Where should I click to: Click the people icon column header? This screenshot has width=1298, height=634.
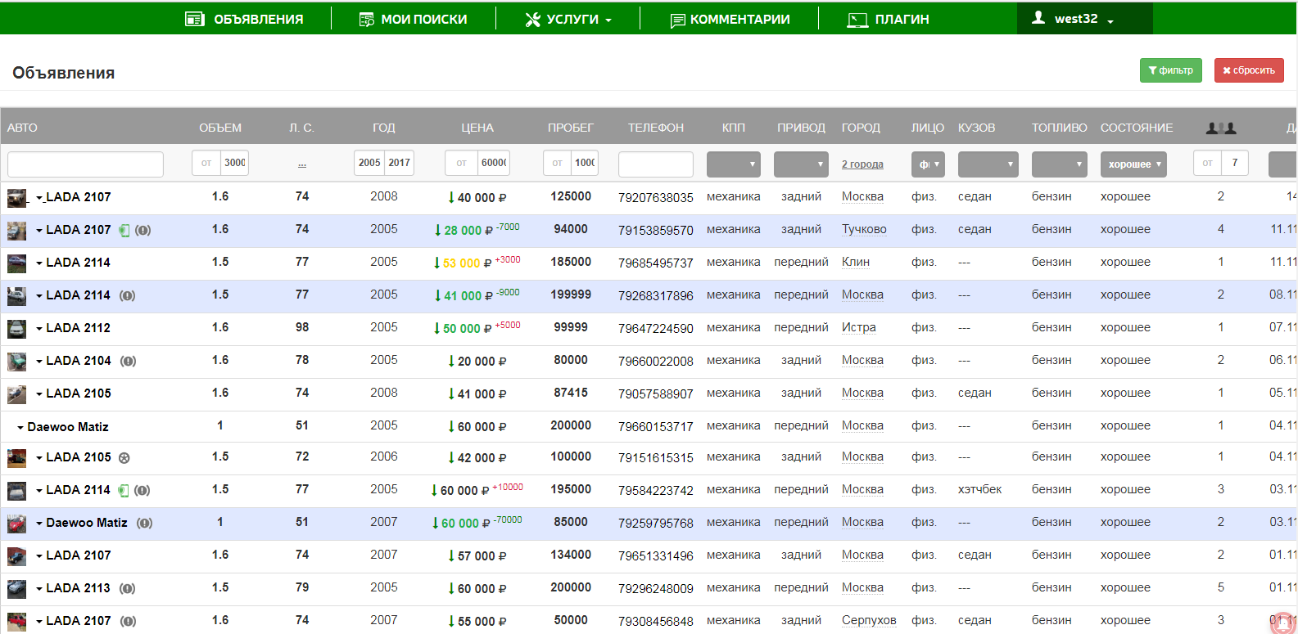pos(1220,128)
